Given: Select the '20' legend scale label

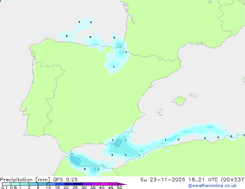Looking at the screenshot, I should coord(66,187).
